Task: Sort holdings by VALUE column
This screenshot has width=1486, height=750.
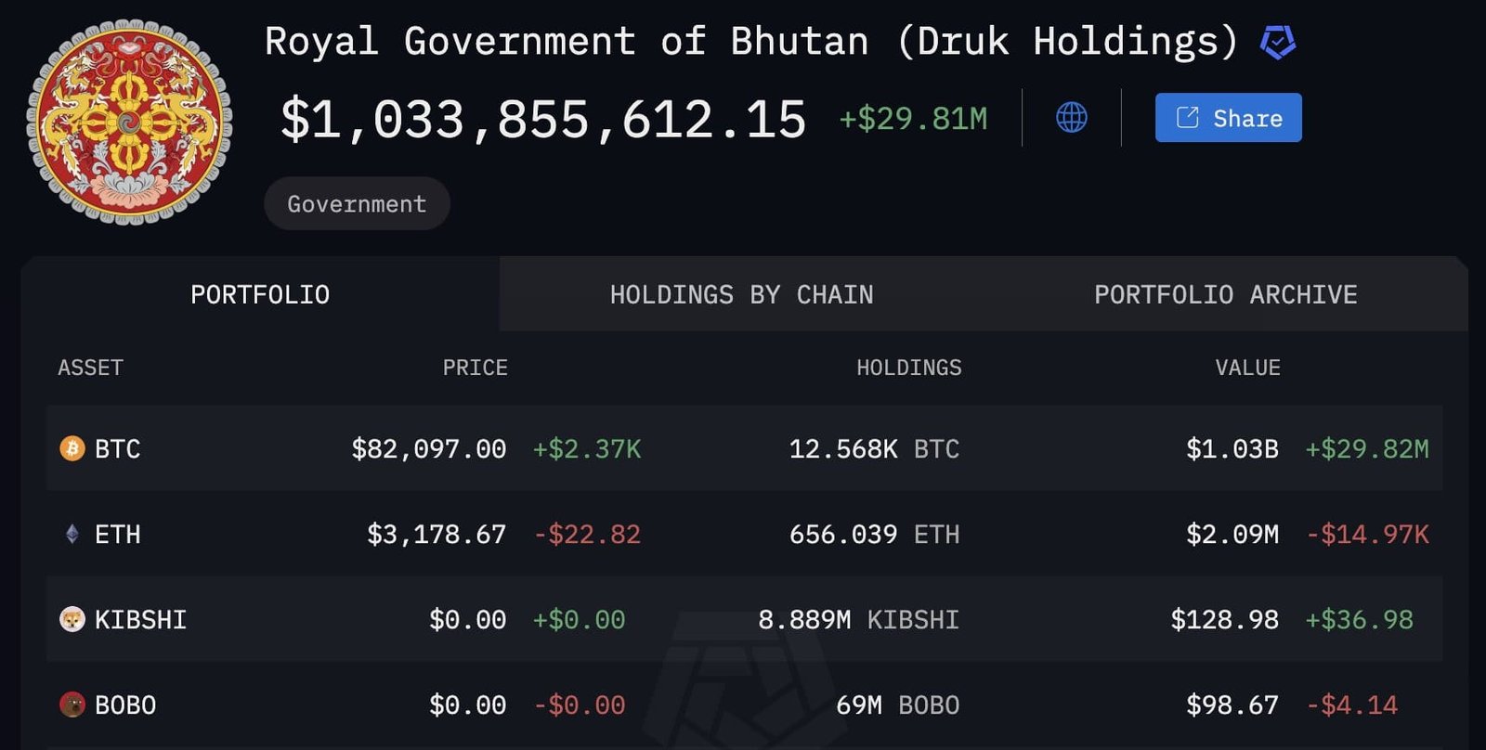Action: [x=1248, y=368]
